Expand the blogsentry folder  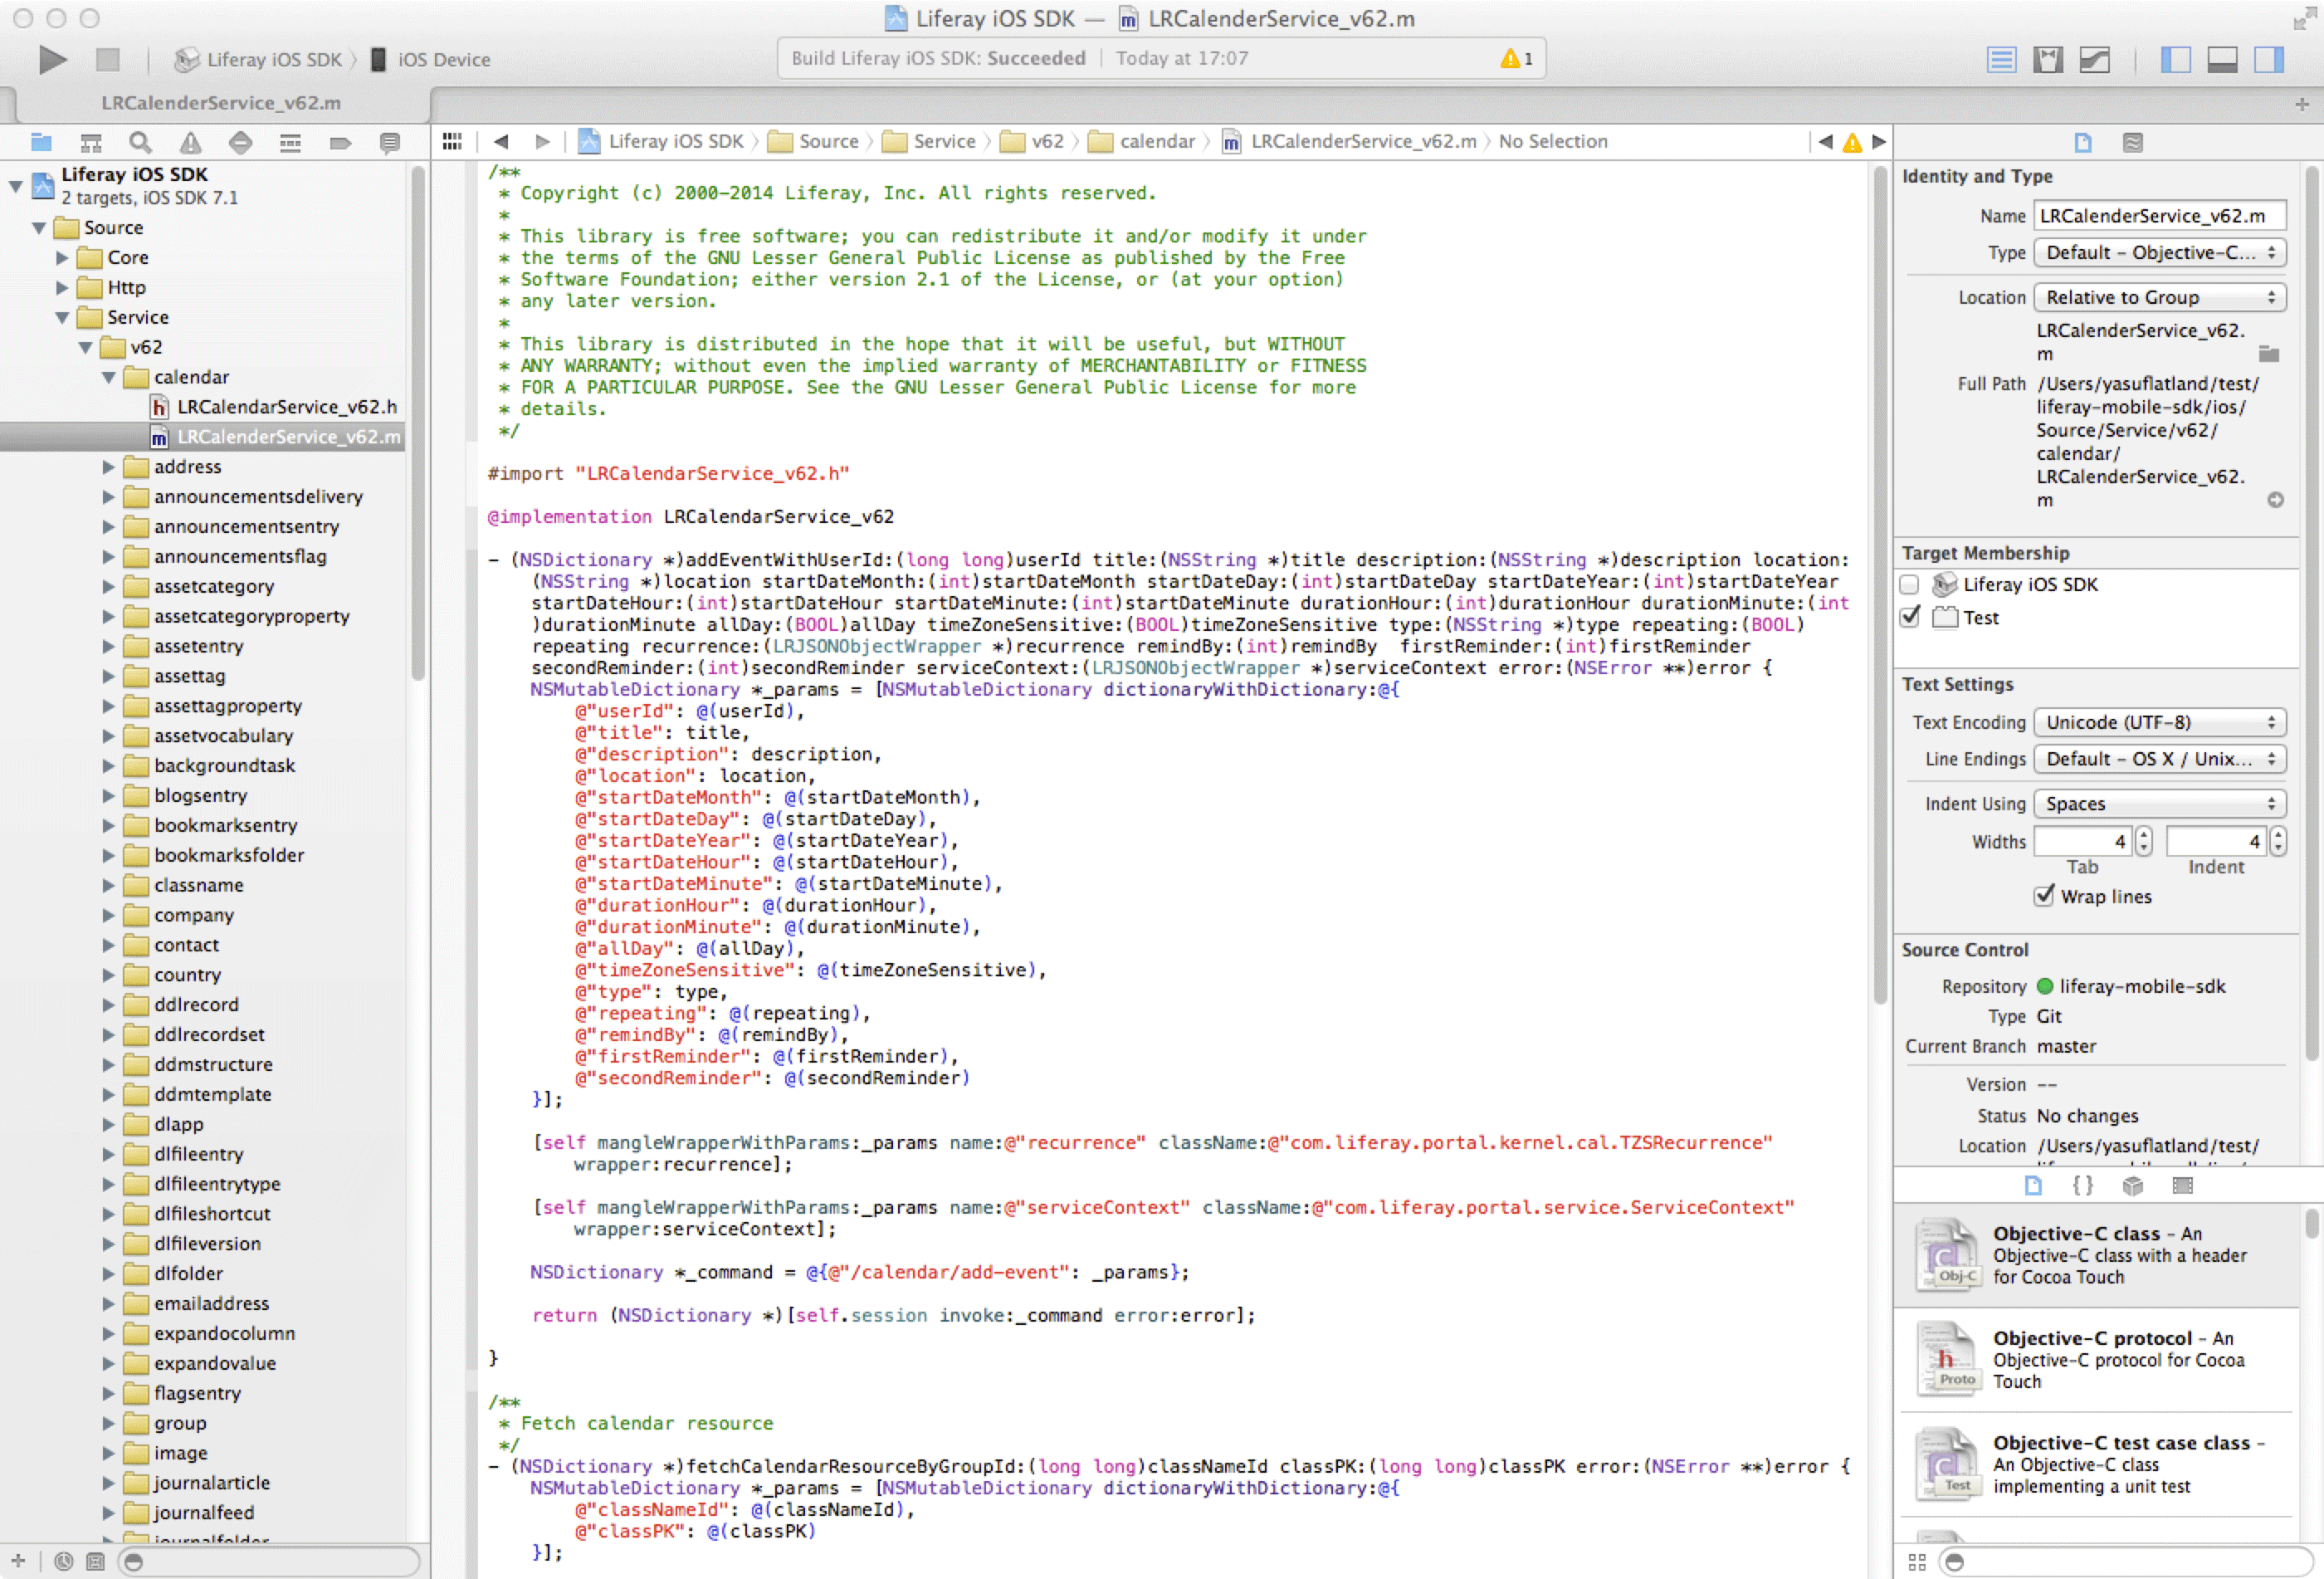[109, 796]
